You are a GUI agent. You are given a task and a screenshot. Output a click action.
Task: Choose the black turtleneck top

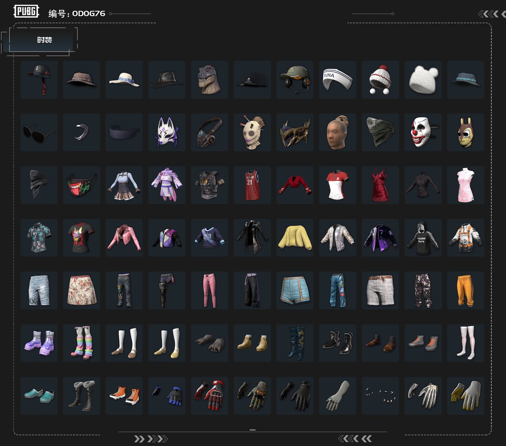click(423, 185)
